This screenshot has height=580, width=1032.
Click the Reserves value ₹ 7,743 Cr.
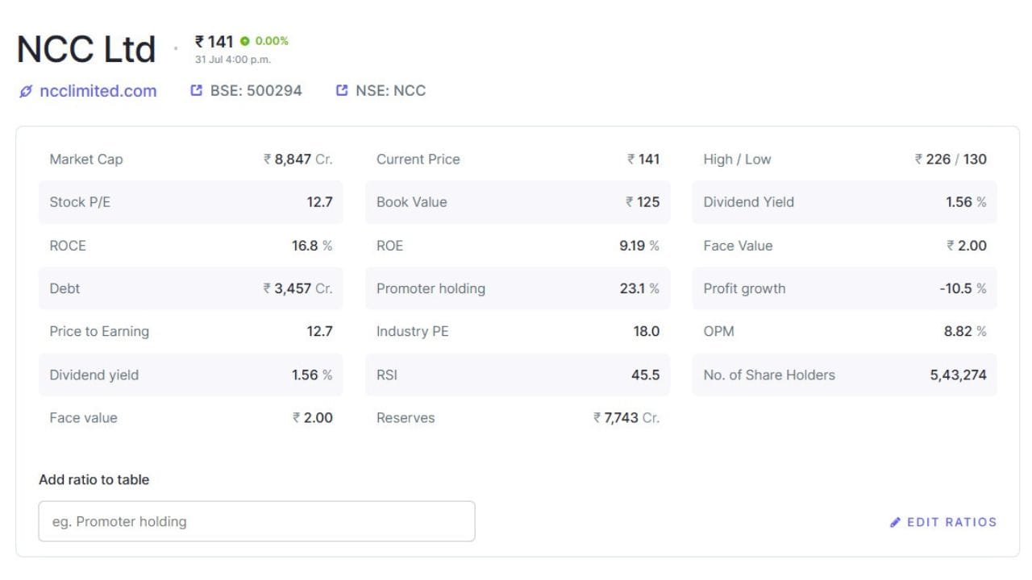(x=626, y=418)
